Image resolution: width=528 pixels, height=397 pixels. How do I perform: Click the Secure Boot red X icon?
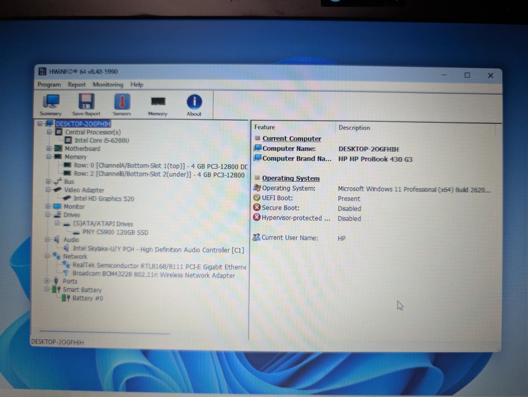[257, 207]
